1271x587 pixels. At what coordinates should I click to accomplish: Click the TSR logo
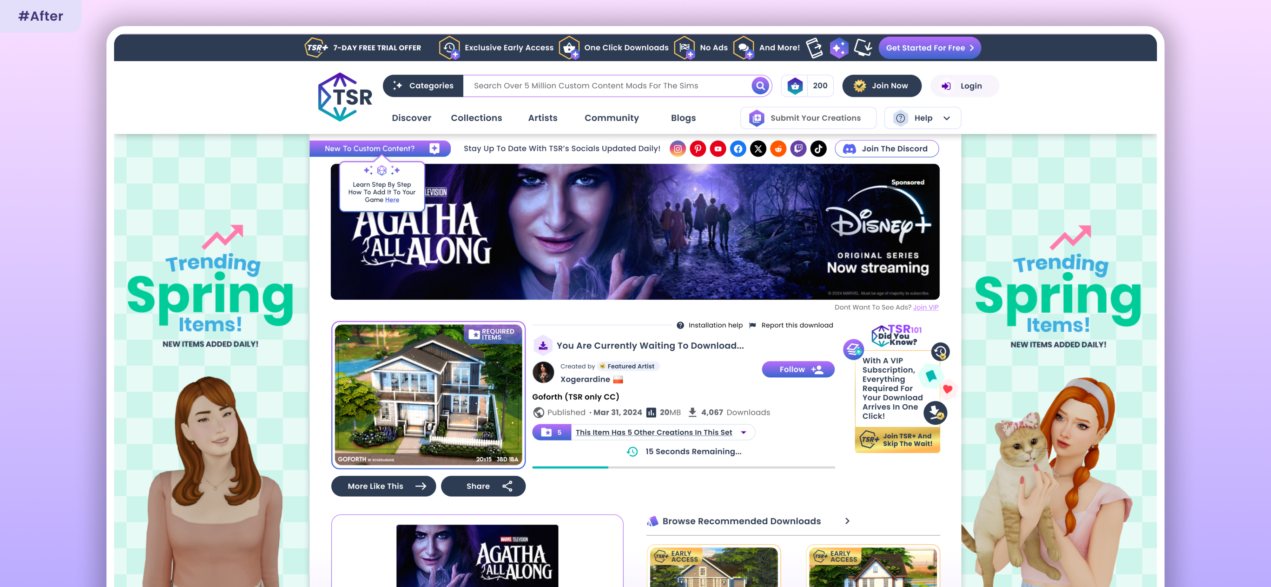click(x=344, y=97)
